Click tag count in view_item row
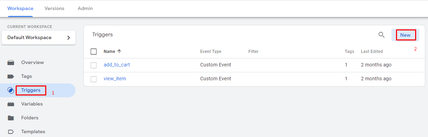 click(346, 79)
